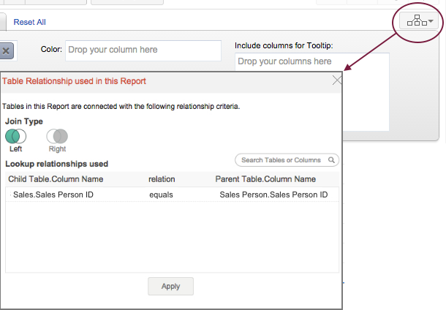446x310 pixels.
Task: Click the Table Relationship dialog title bar
Action: click(x=146, y=81)
